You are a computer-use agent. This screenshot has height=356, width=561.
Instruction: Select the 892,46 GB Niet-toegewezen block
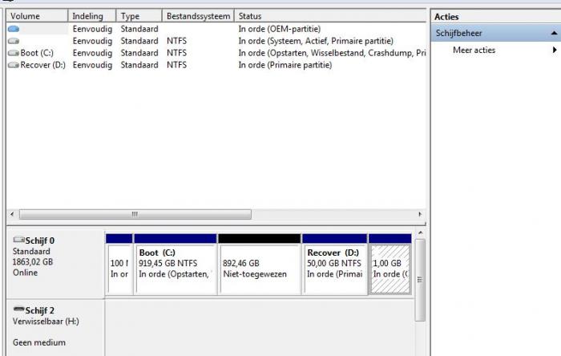260,265
